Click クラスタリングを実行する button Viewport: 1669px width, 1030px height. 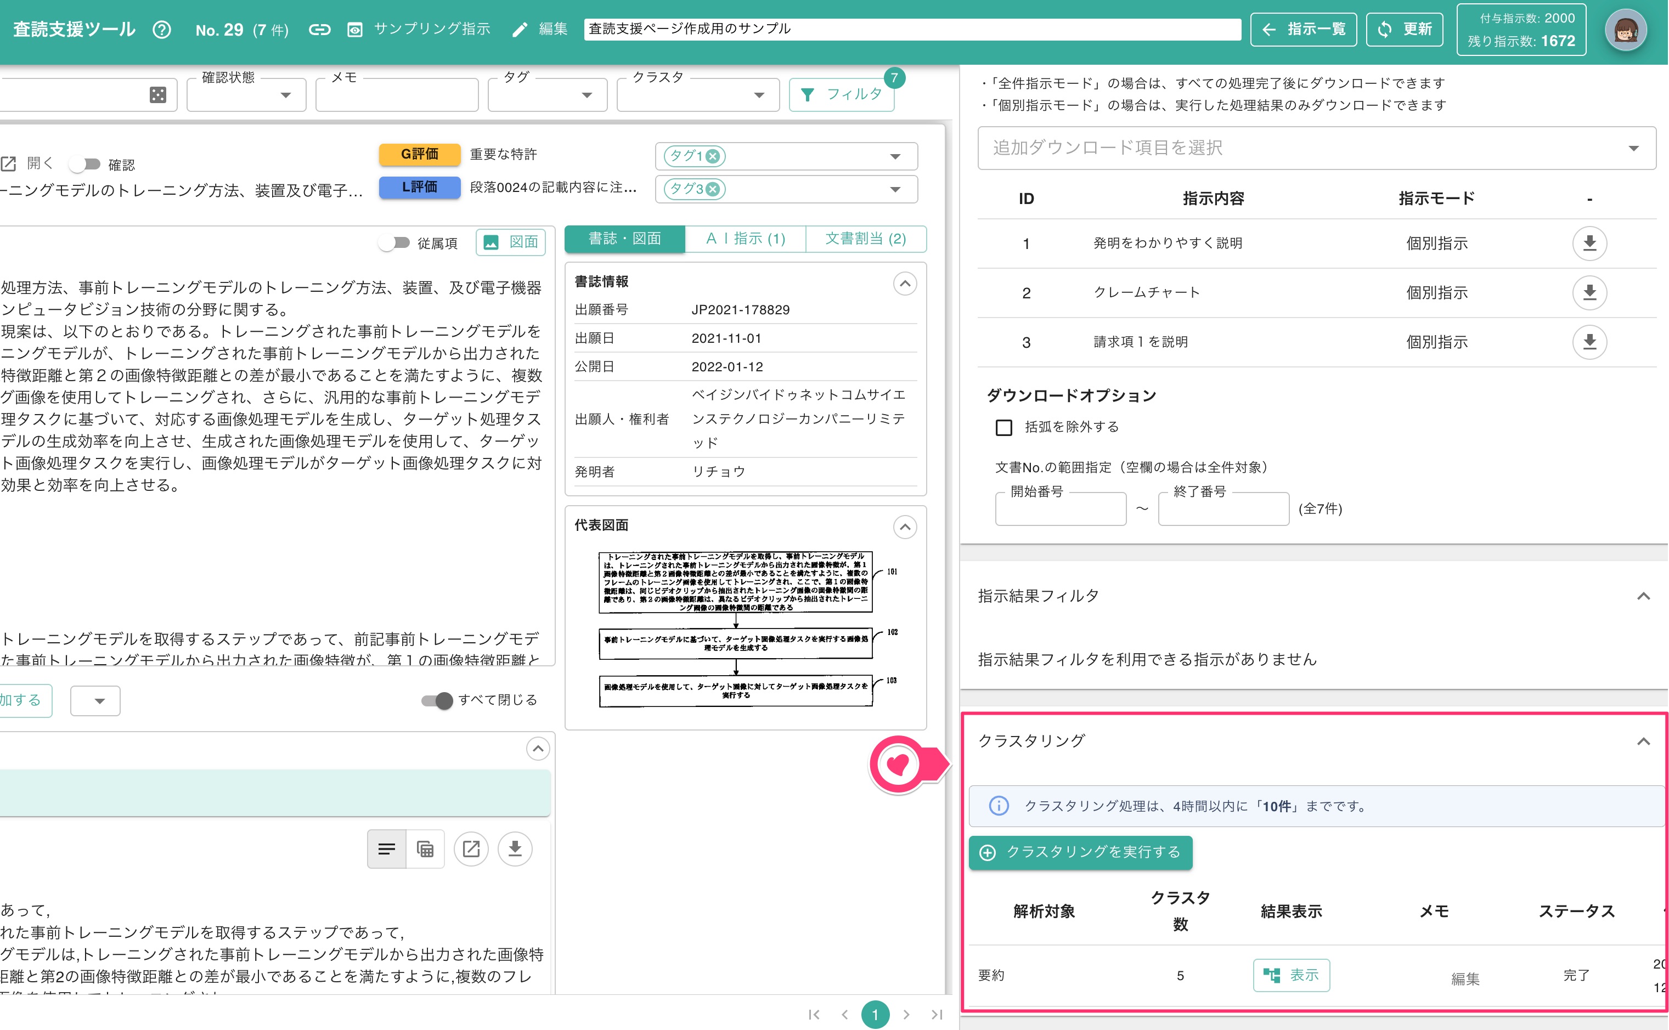[1080, 852]
